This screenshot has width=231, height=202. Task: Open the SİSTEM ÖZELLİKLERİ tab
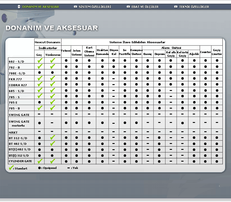[95, 7]
